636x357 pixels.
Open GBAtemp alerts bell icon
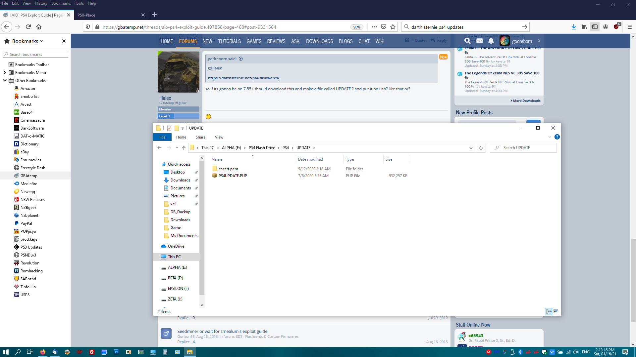(491, 41)
